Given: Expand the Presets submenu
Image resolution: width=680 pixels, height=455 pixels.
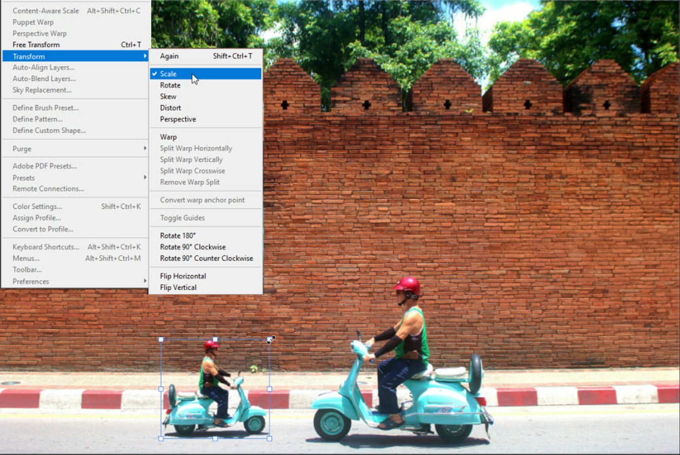Looking at the screenshot, I should pyautogui.click(x=24, y=178).
